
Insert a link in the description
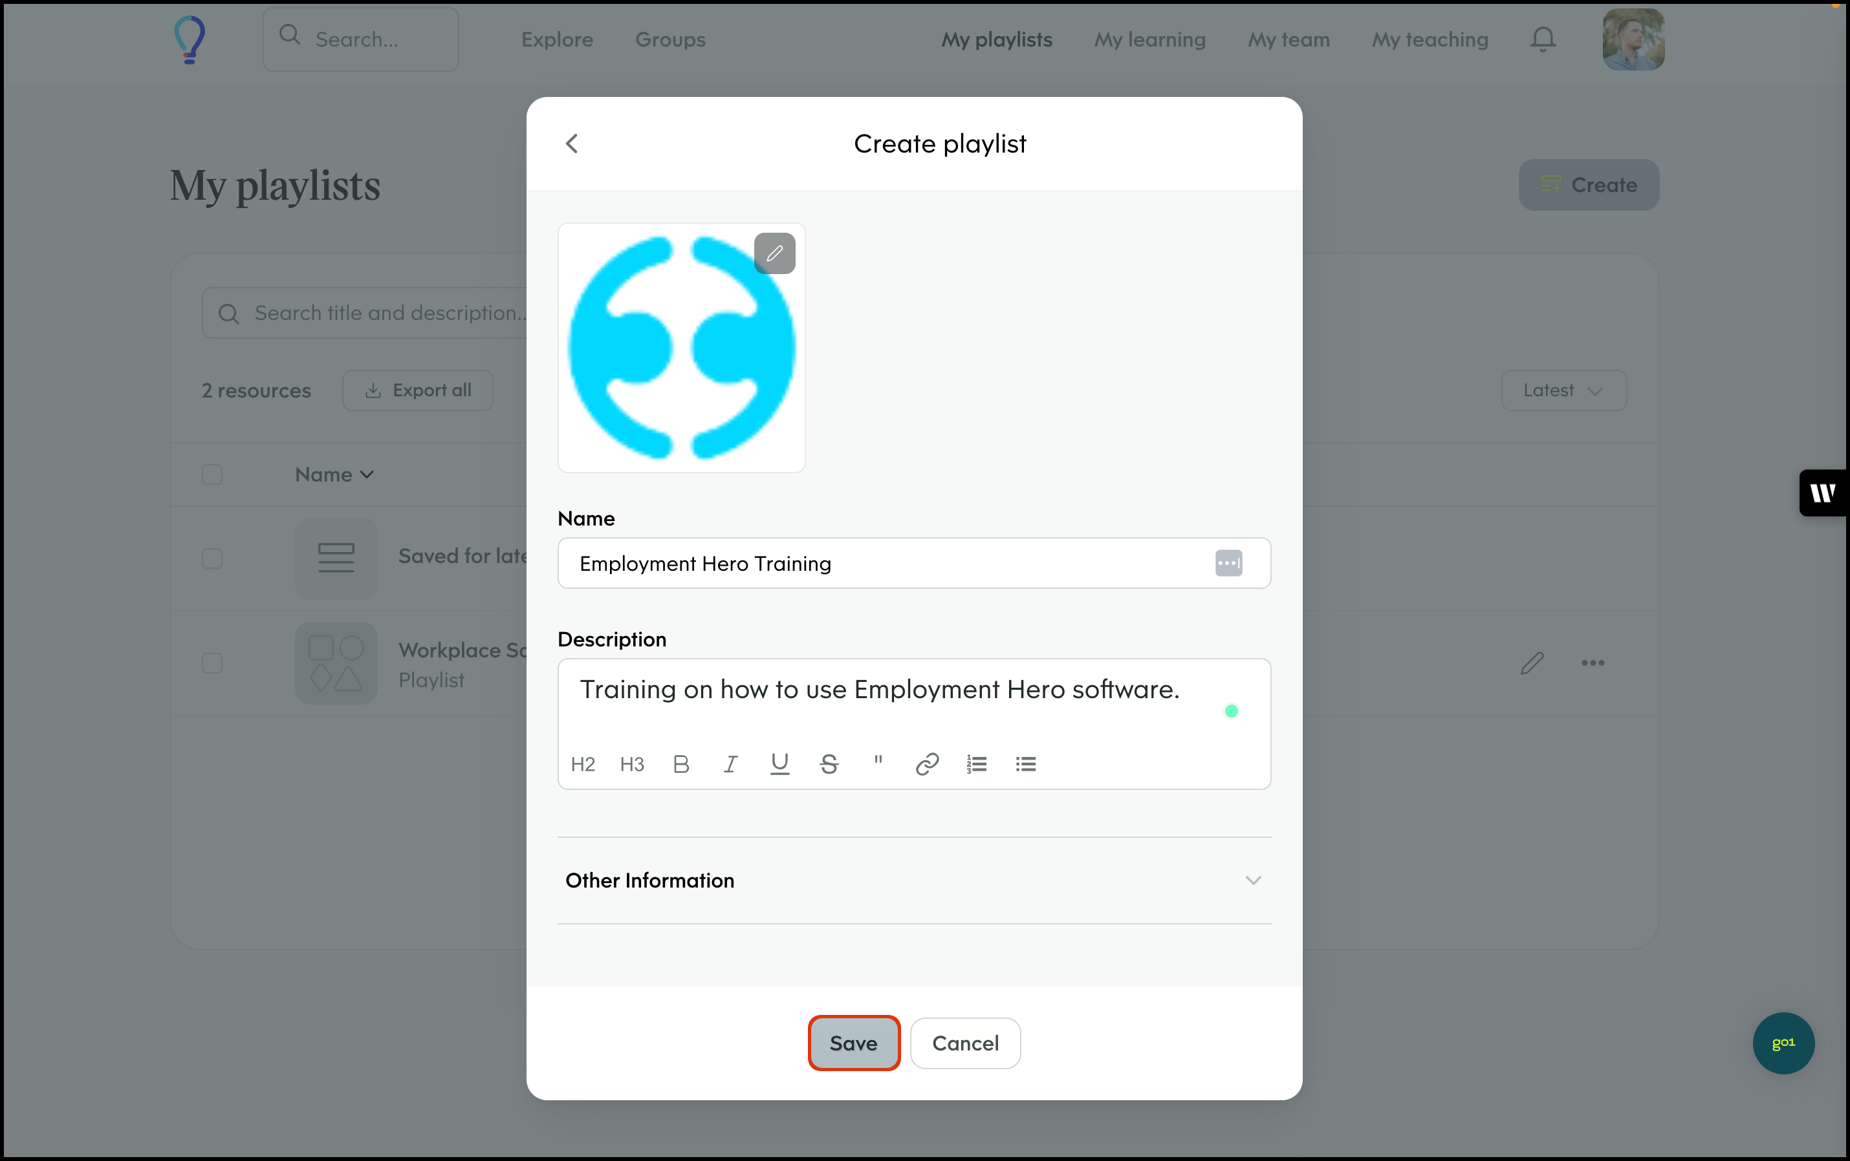click(x=928, y=764)
